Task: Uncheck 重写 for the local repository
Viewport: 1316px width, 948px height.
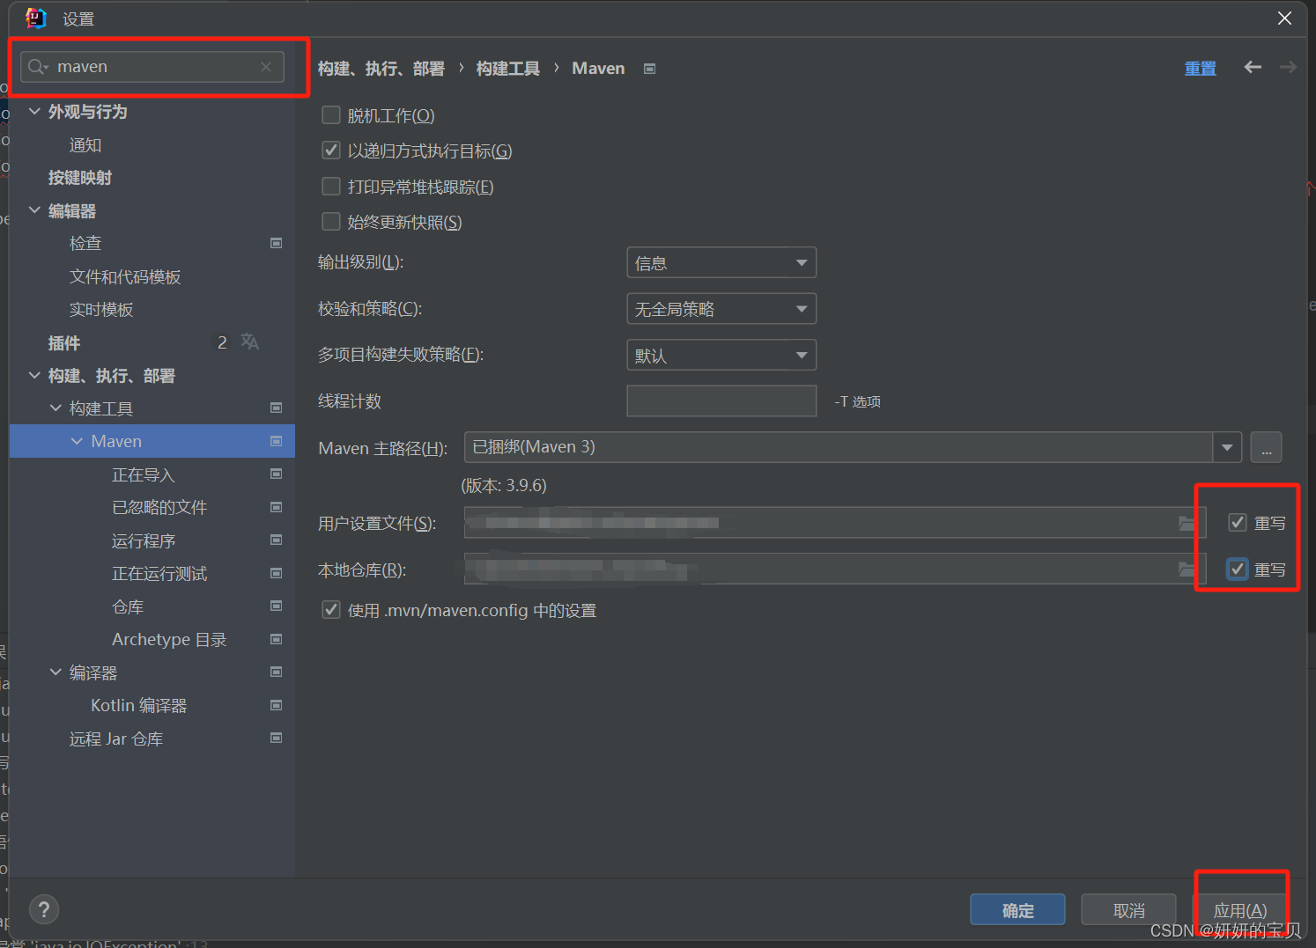Action: pos(1238,570)
